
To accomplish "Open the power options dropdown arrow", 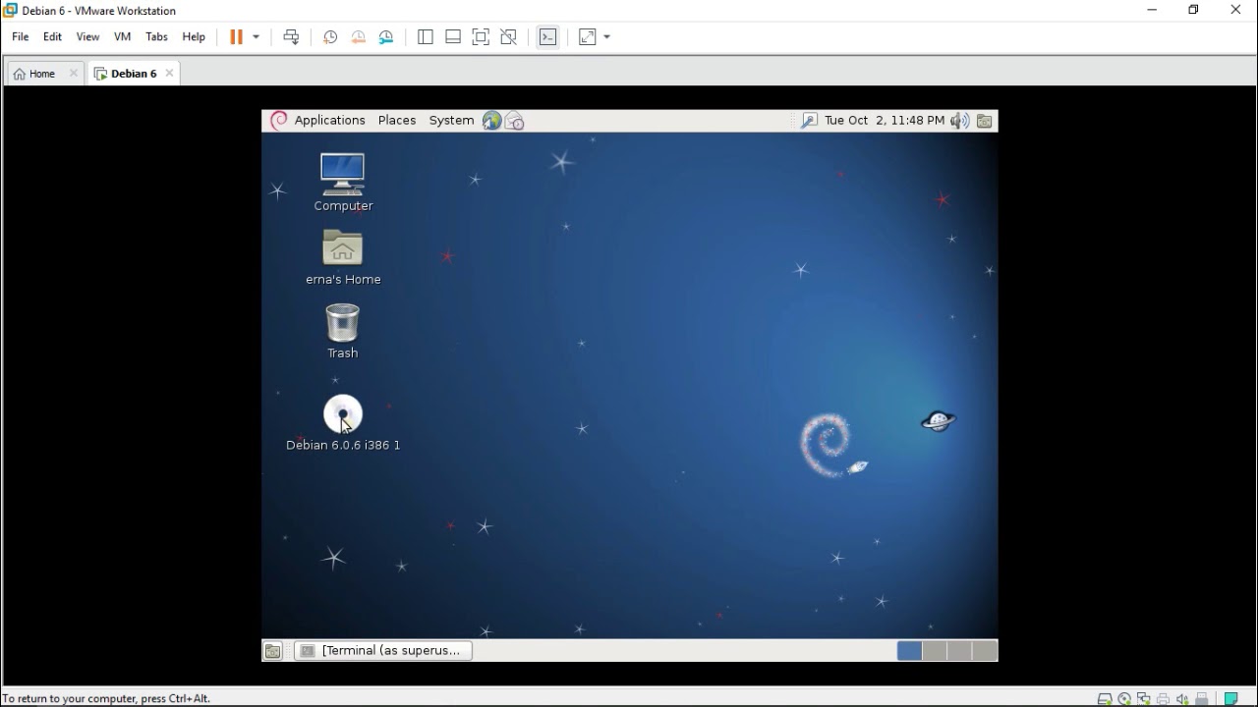I will click(257, 37).
